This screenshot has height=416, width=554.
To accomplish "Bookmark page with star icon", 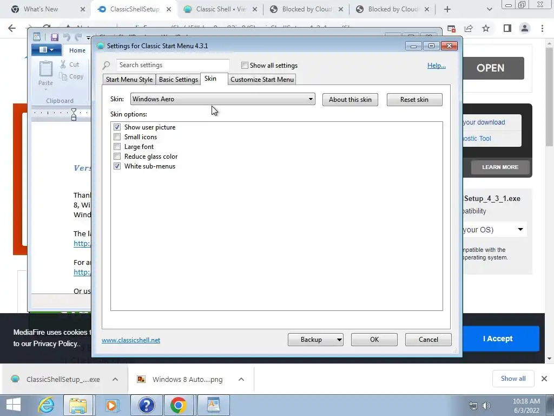I will [x=486, y=28].
